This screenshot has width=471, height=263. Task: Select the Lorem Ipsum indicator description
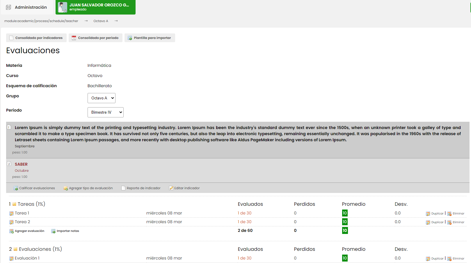tap(238, 134)
